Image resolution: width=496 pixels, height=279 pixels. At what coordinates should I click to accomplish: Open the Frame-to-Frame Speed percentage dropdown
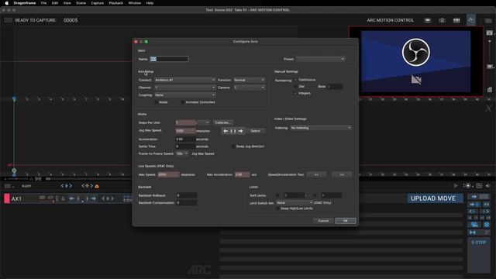coord(182,153)
